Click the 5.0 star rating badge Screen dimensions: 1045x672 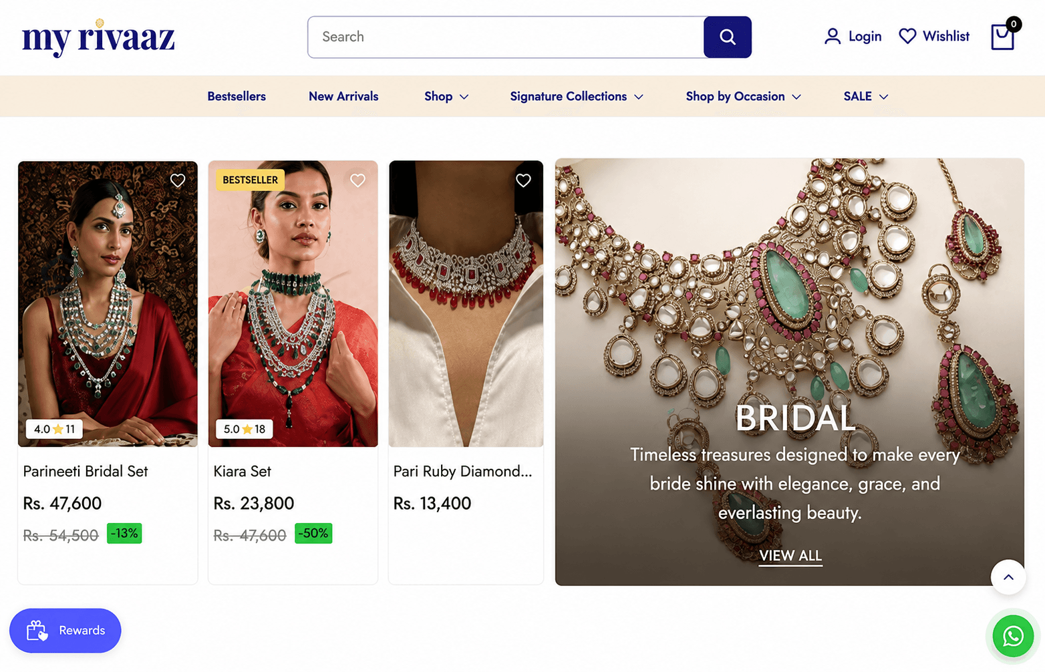[x=244, y=429]
